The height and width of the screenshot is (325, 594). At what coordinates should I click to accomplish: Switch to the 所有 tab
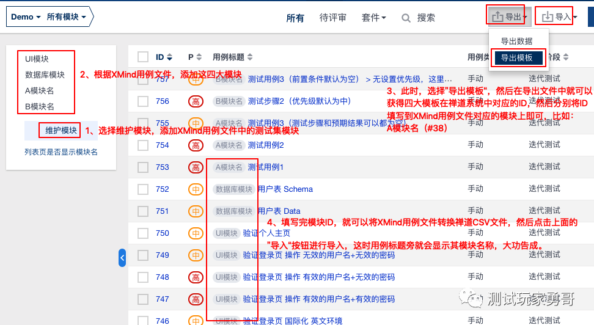pyautogui.click(x=295, y=18)
